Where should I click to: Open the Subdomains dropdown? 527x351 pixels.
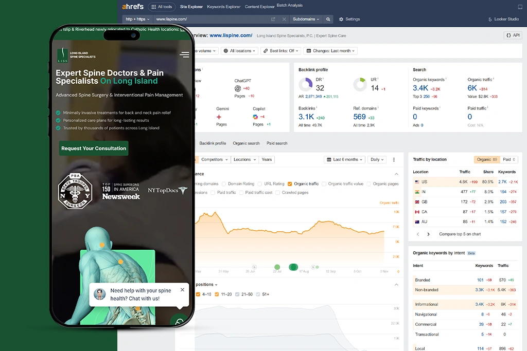point(306,19)
